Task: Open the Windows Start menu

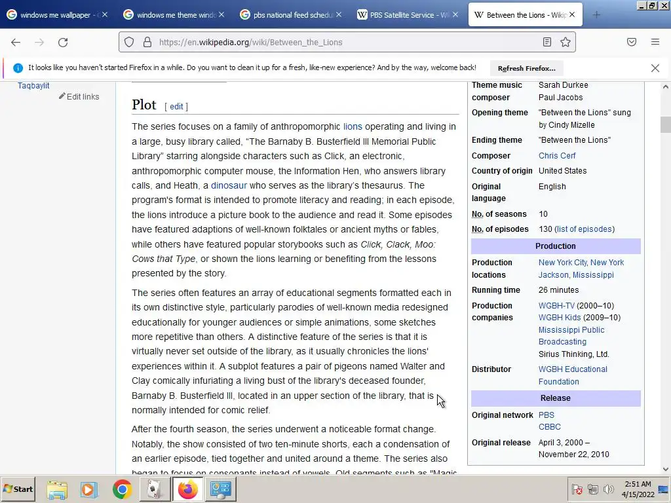Action: point(18,489)
